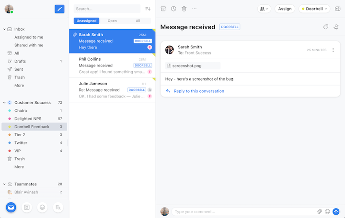Screen dimensions: 345x218
Task: Delete conversation using the toolbar trash icon
Action: click(184, 9)
